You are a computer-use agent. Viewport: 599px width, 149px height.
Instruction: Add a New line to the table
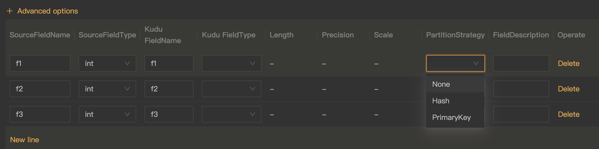pos(24,140)
